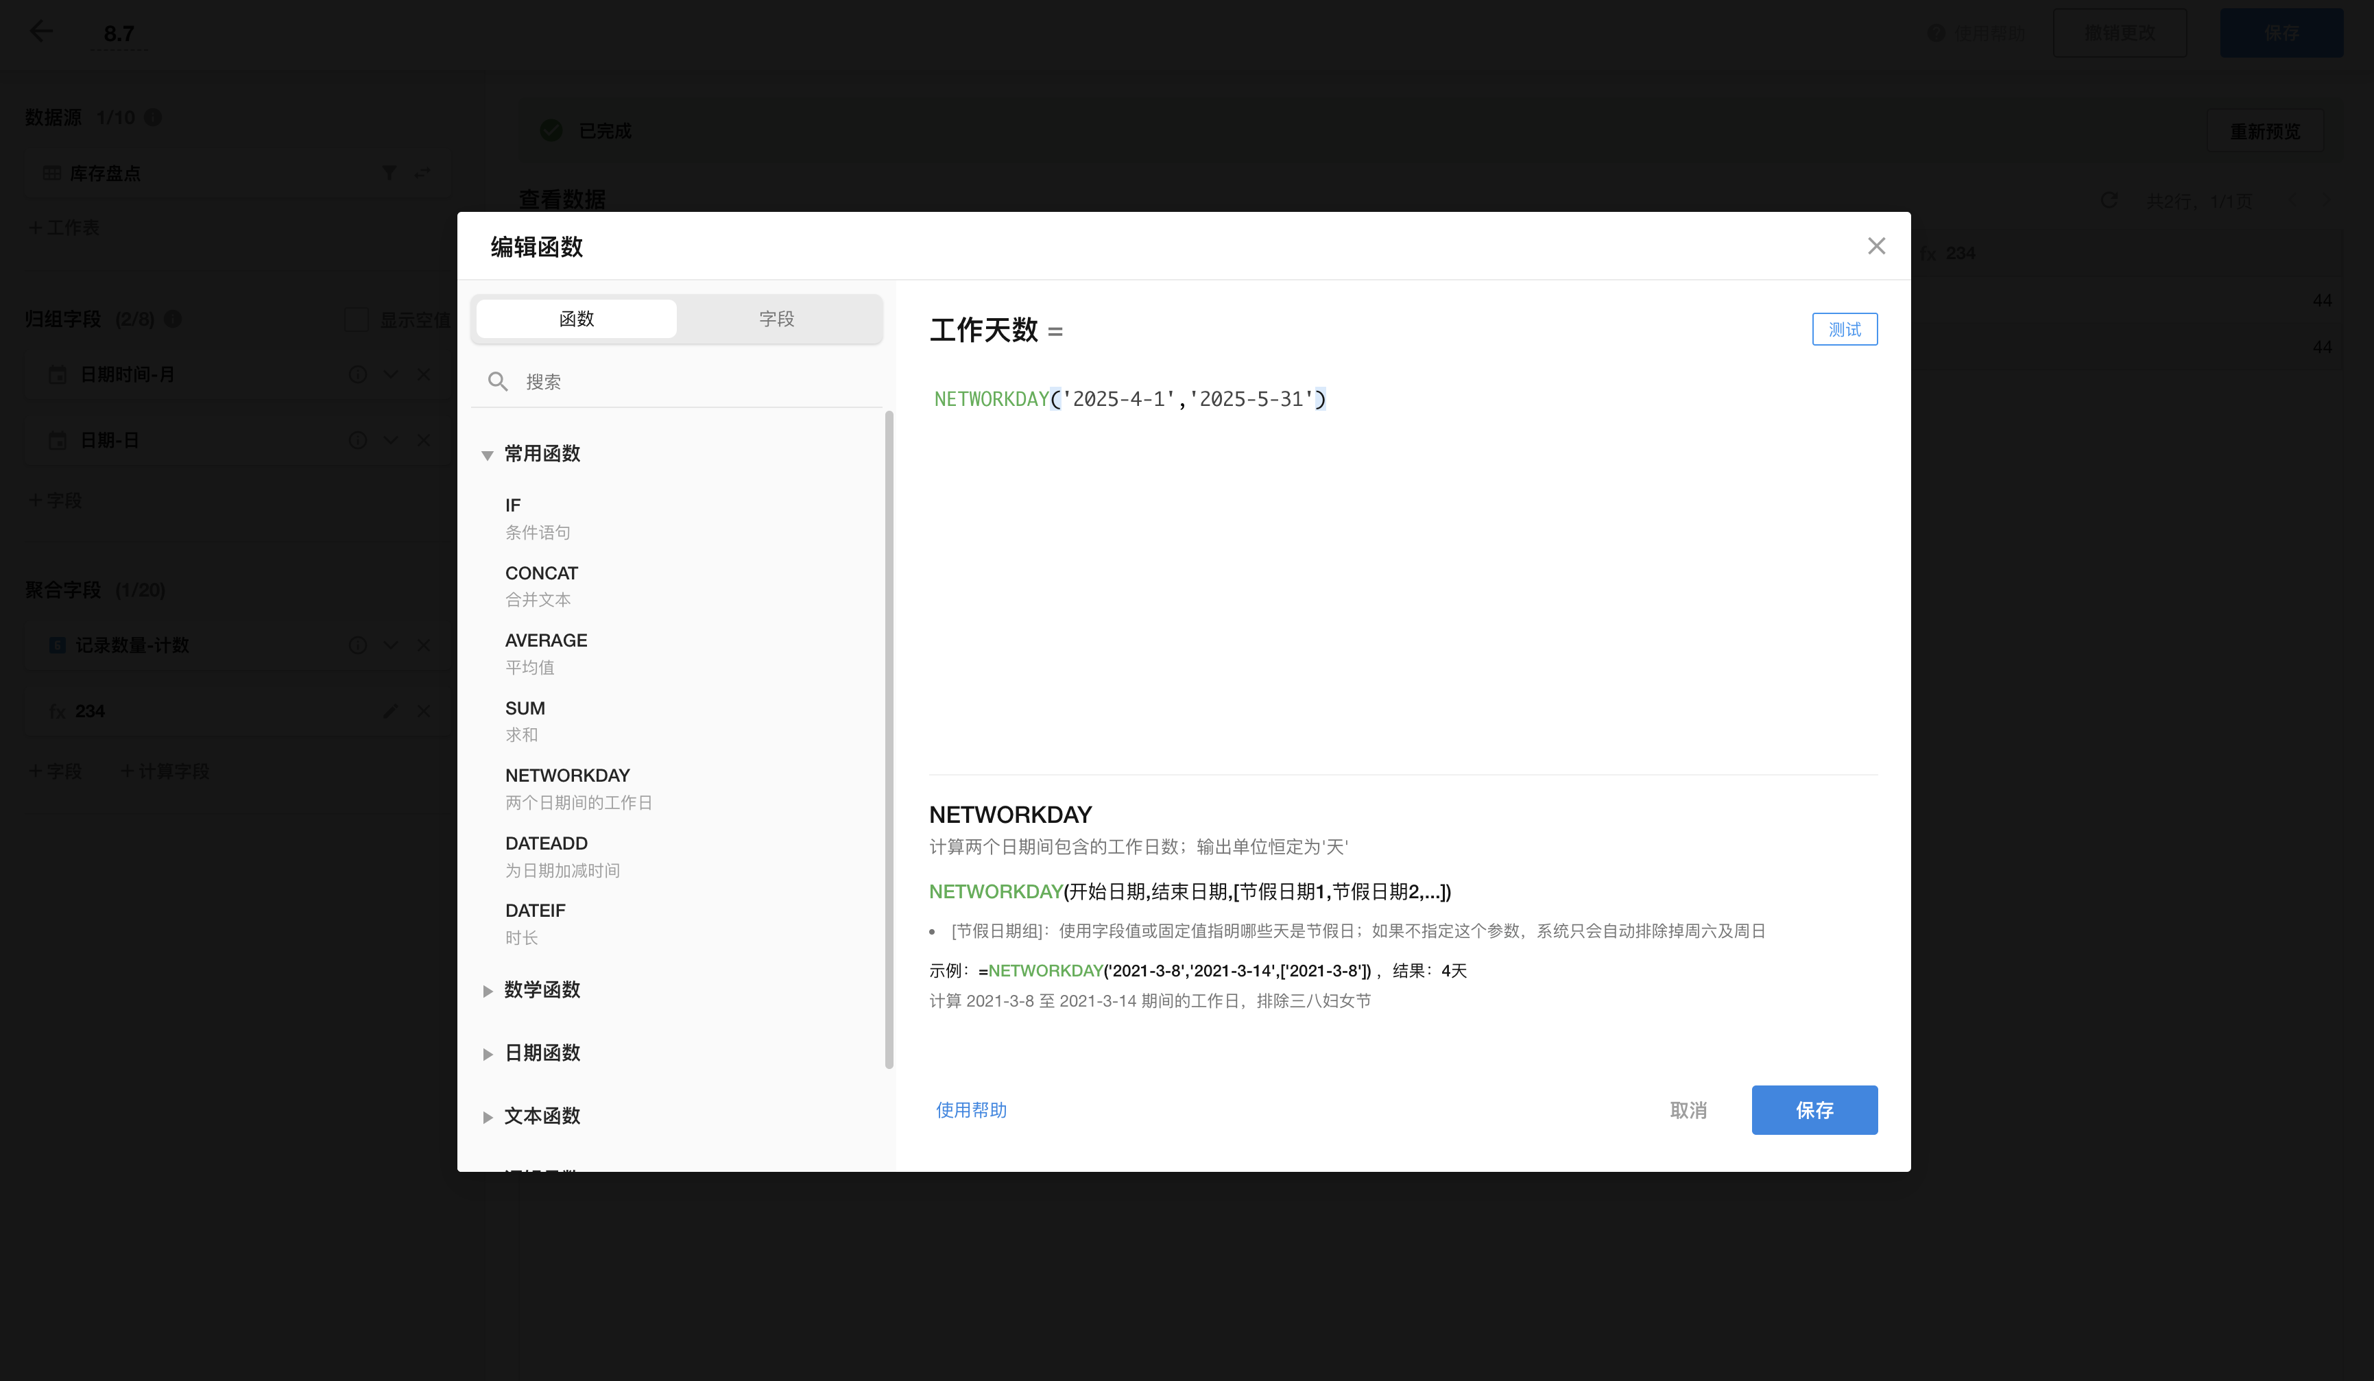Viewport: 2374px width, 1381px height.
Task: Click info icon for 日期时间-月
Action: coord(358,374)
